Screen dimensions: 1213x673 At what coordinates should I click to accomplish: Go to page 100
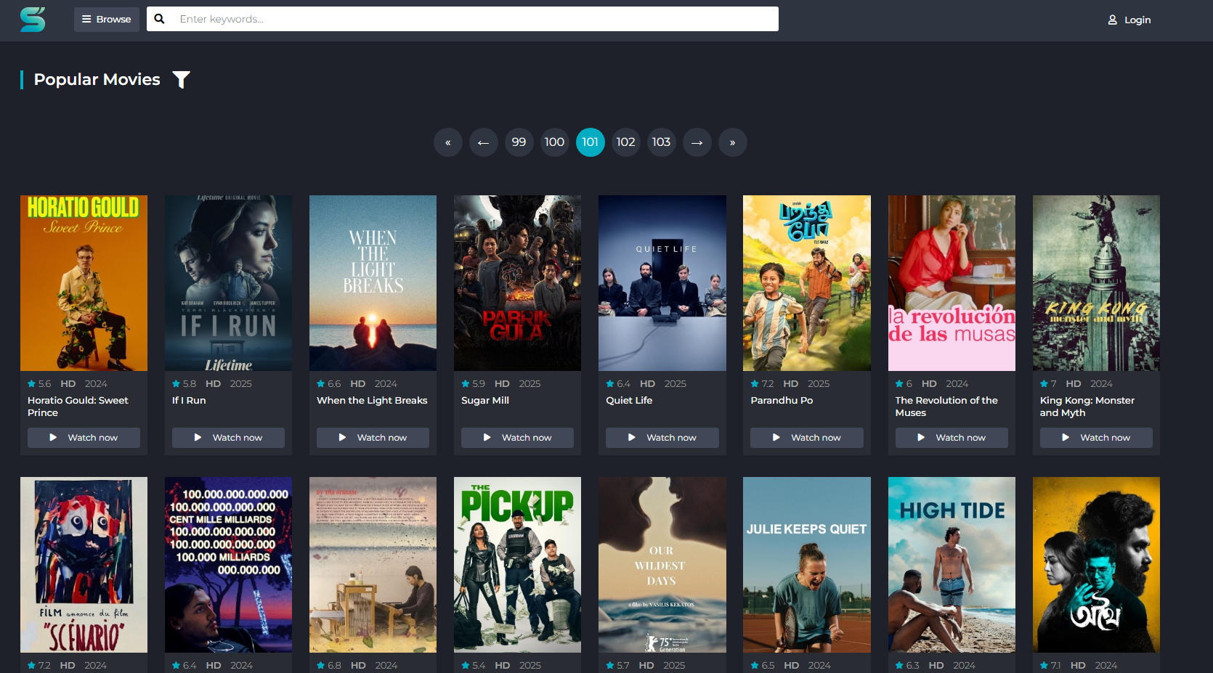555,142
